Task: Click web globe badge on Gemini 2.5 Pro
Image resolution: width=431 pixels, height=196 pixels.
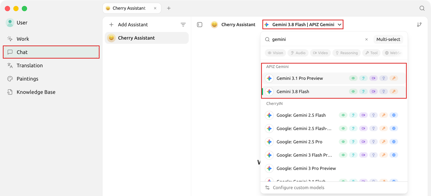Action: coord(394,142)
